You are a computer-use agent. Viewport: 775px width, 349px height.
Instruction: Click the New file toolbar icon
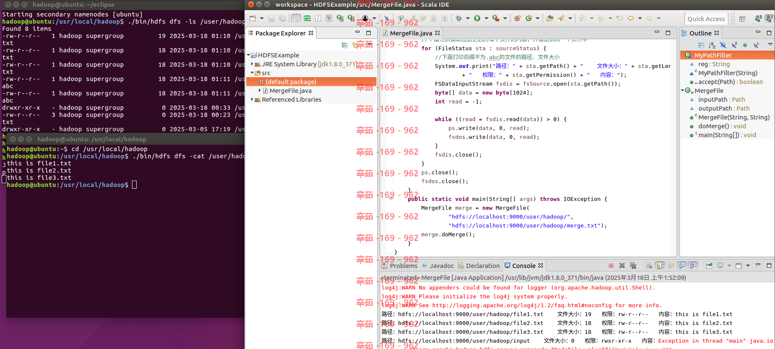pos(253,18)
